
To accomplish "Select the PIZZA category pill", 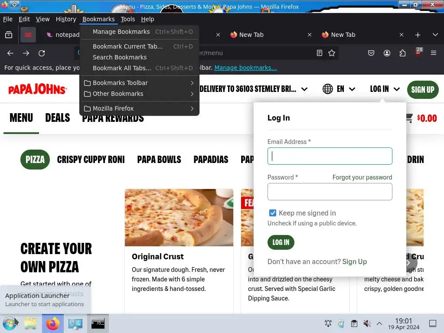I will coord(35,160).
